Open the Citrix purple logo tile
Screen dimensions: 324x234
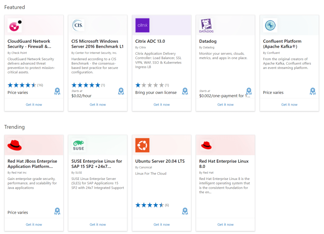(x=142, y=25)
